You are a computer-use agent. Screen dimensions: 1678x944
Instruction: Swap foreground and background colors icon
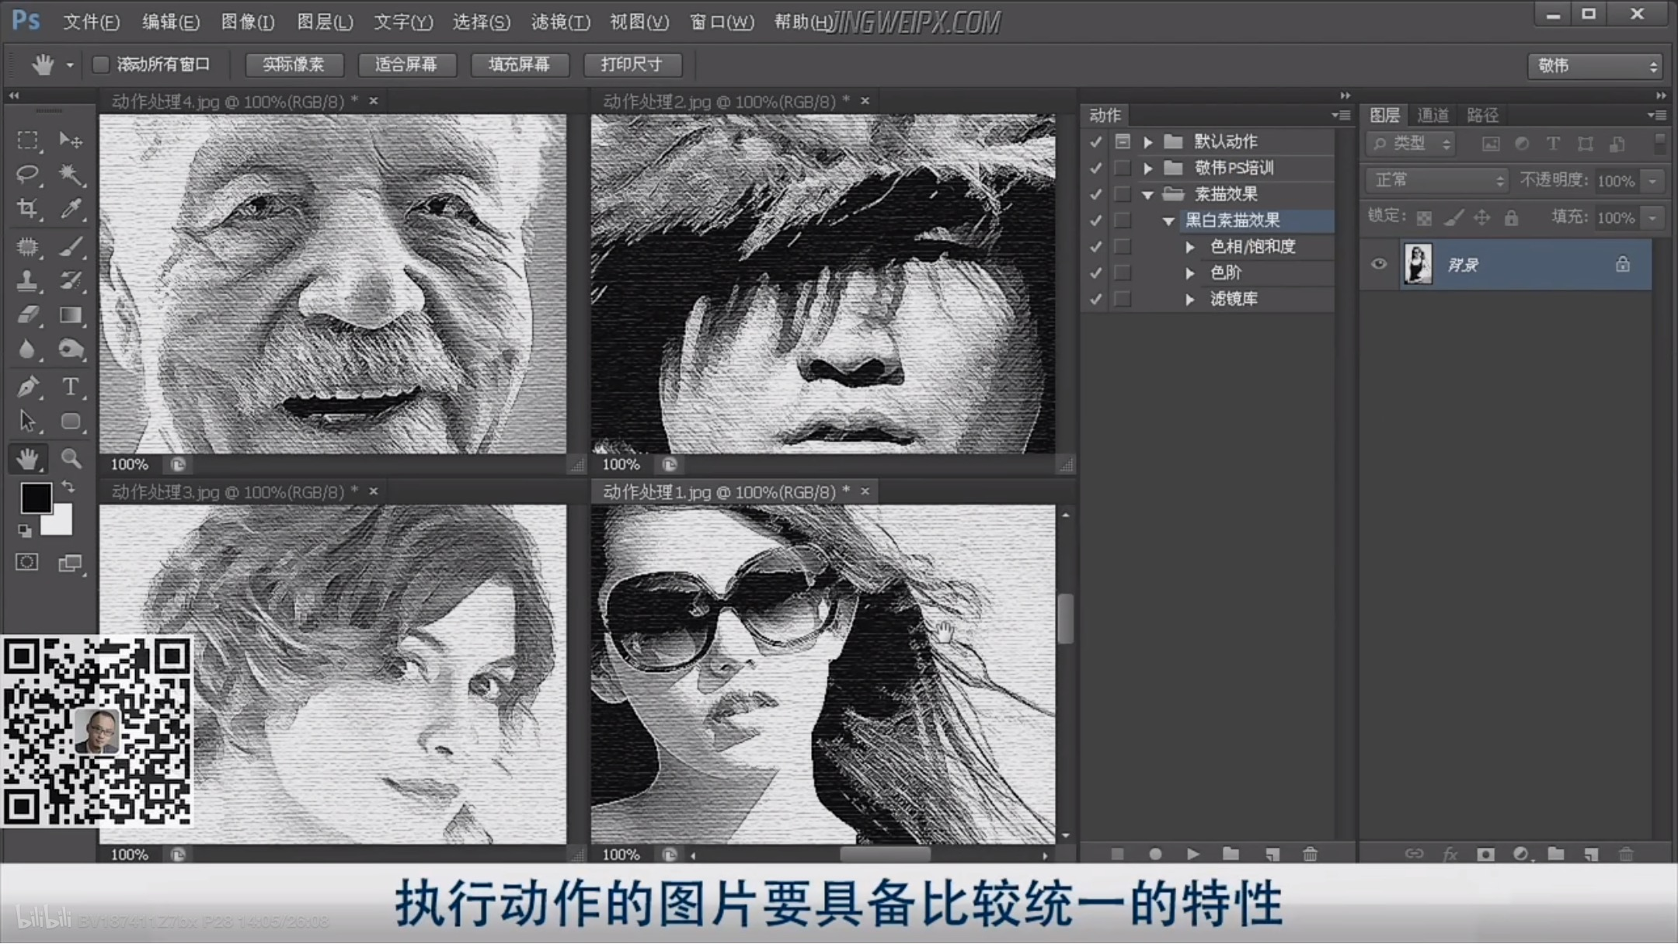click(x=68, y=487)
